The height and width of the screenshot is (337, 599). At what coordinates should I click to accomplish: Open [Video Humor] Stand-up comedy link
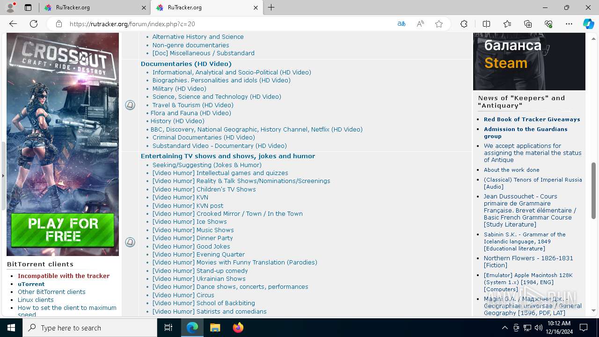coord(200,271)
